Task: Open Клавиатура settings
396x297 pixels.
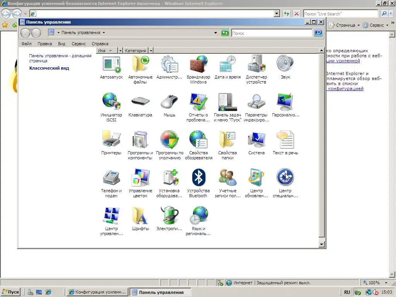Action: click(x=140, y=105)
